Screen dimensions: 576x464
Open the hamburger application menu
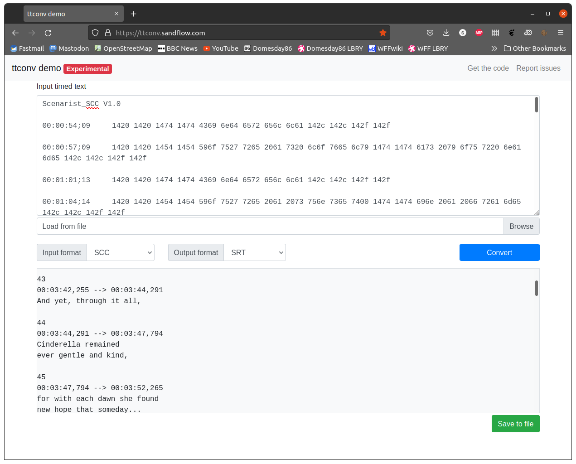pyautogui.click(x=561, y=33)
